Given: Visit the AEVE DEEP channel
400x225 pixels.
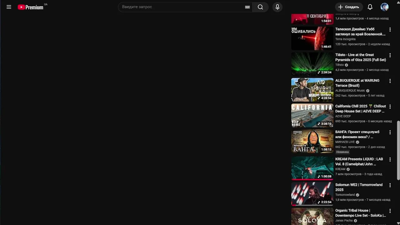Looking at the screenshot, I should tap(343, 116).
